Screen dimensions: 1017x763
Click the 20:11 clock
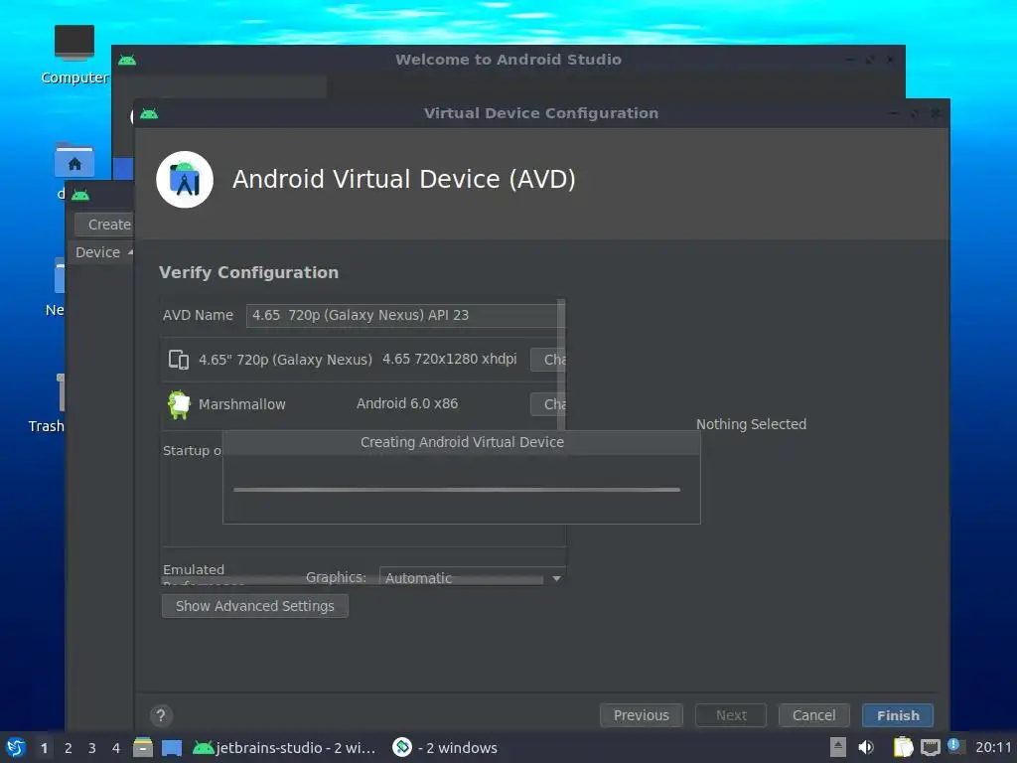(993, 748)
